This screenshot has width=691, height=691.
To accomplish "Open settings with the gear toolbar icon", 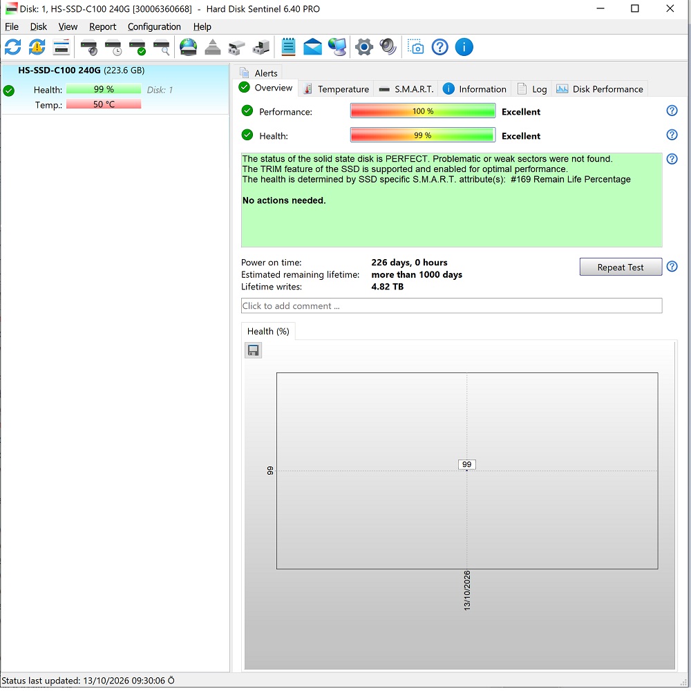I will tap(364, 47).
